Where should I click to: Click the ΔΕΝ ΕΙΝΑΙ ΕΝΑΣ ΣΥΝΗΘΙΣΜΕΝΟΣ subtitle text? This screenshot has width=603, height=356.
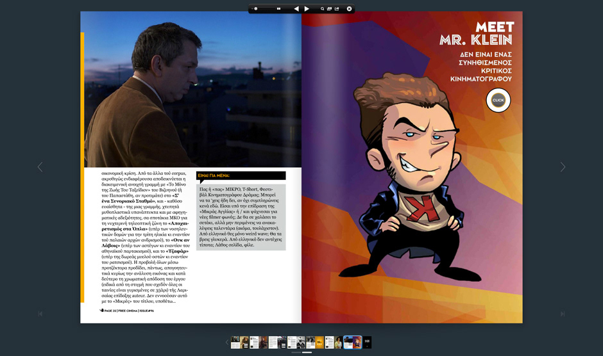[x=481, y=67]
